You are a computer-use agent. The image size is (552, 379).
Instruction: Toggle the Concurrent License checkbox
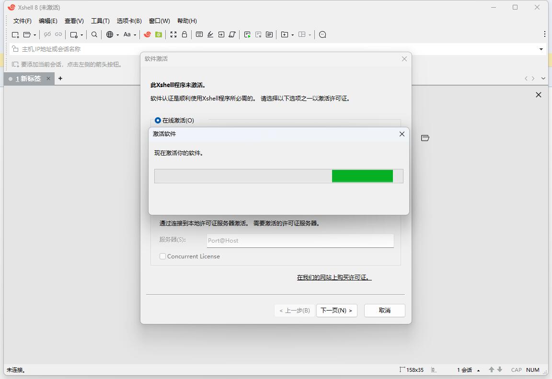pos(162,256)
